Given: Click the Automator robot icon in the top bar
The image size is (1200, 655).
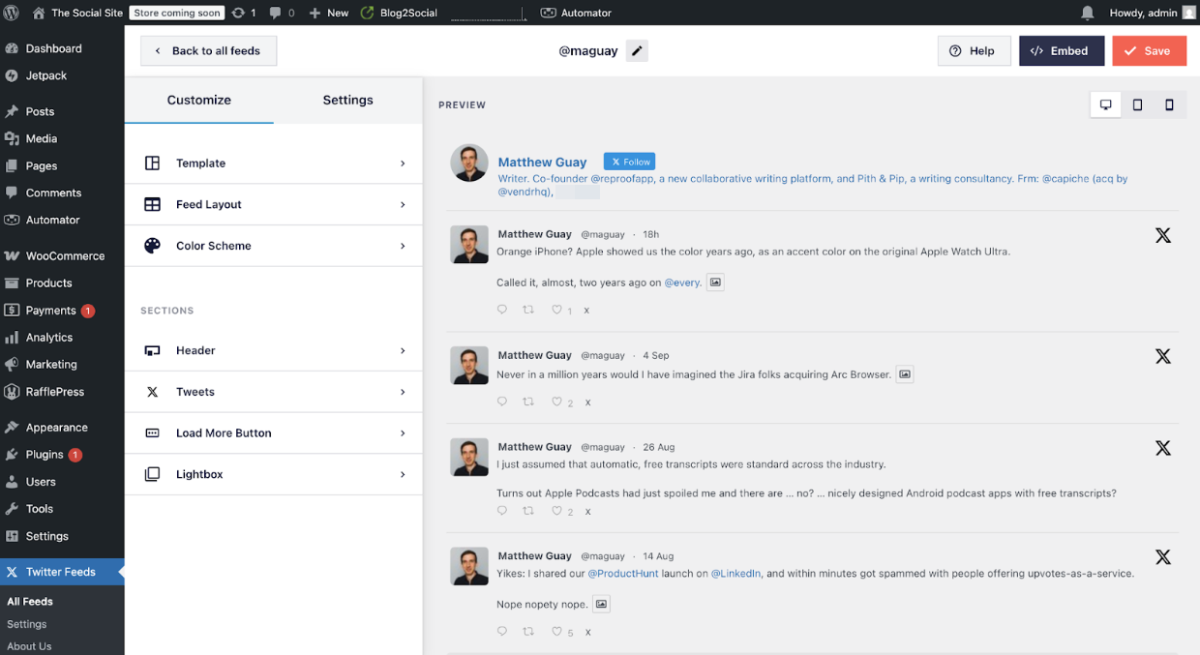Looking at the screenshot, I should (548, 14).
